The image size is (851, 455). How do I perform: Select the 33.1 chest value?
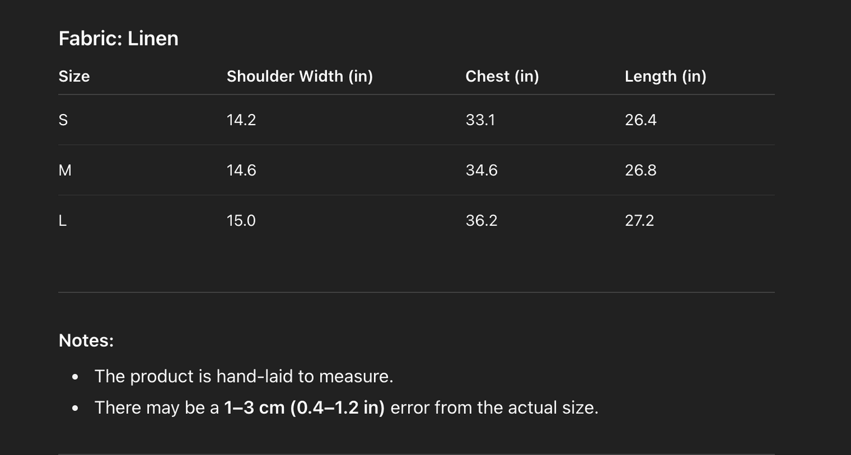[480, 120]
